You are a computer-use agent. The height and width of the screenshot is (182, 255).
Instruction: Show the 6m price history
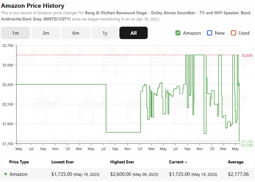coord(76,33)
